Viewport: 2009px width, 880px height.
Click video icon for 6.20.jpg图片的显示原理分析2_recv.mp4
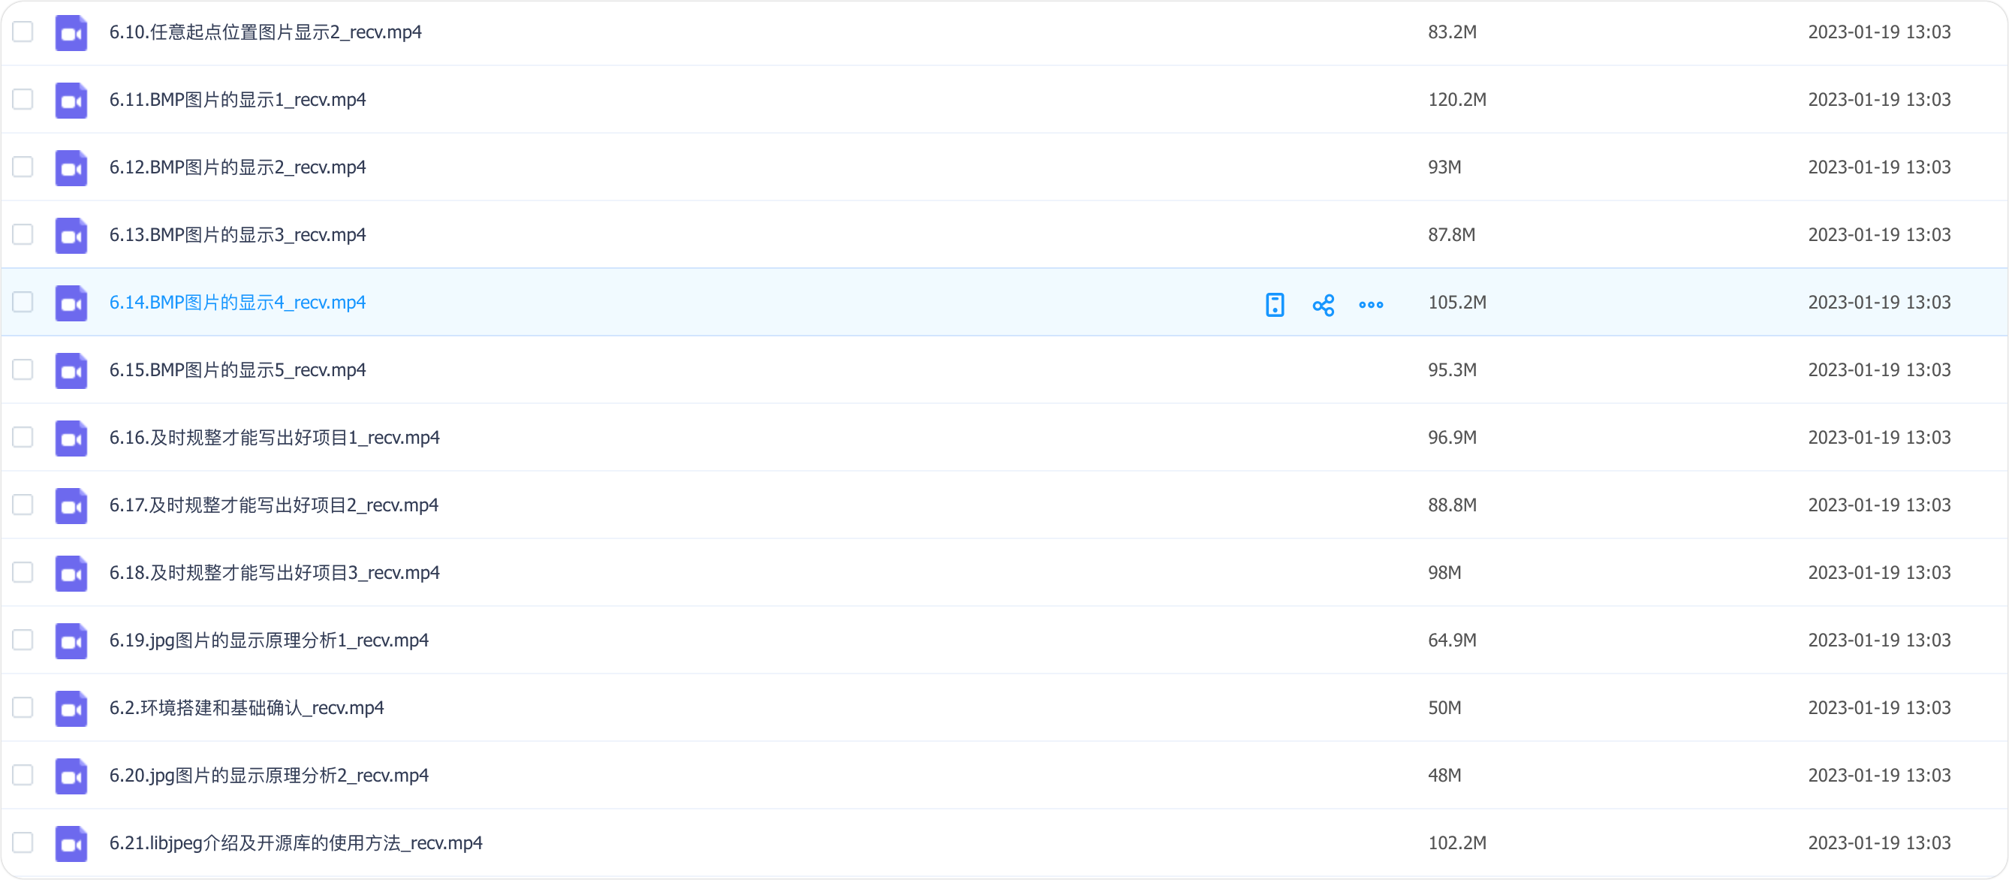click(71, 776)
